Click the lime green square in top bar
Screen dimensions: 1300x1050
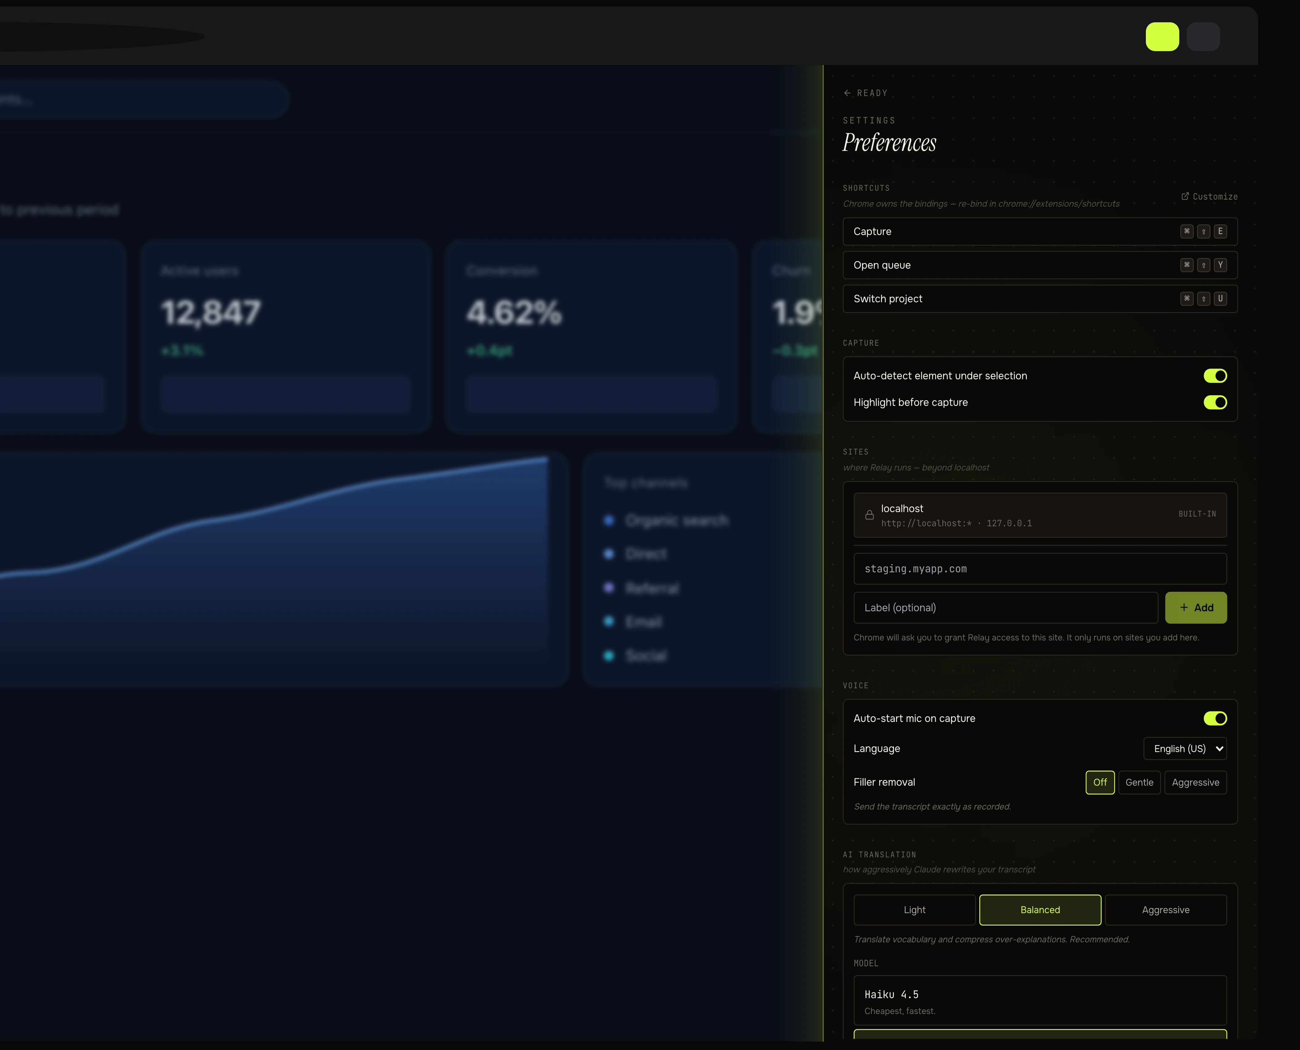tap(1162, 37)
